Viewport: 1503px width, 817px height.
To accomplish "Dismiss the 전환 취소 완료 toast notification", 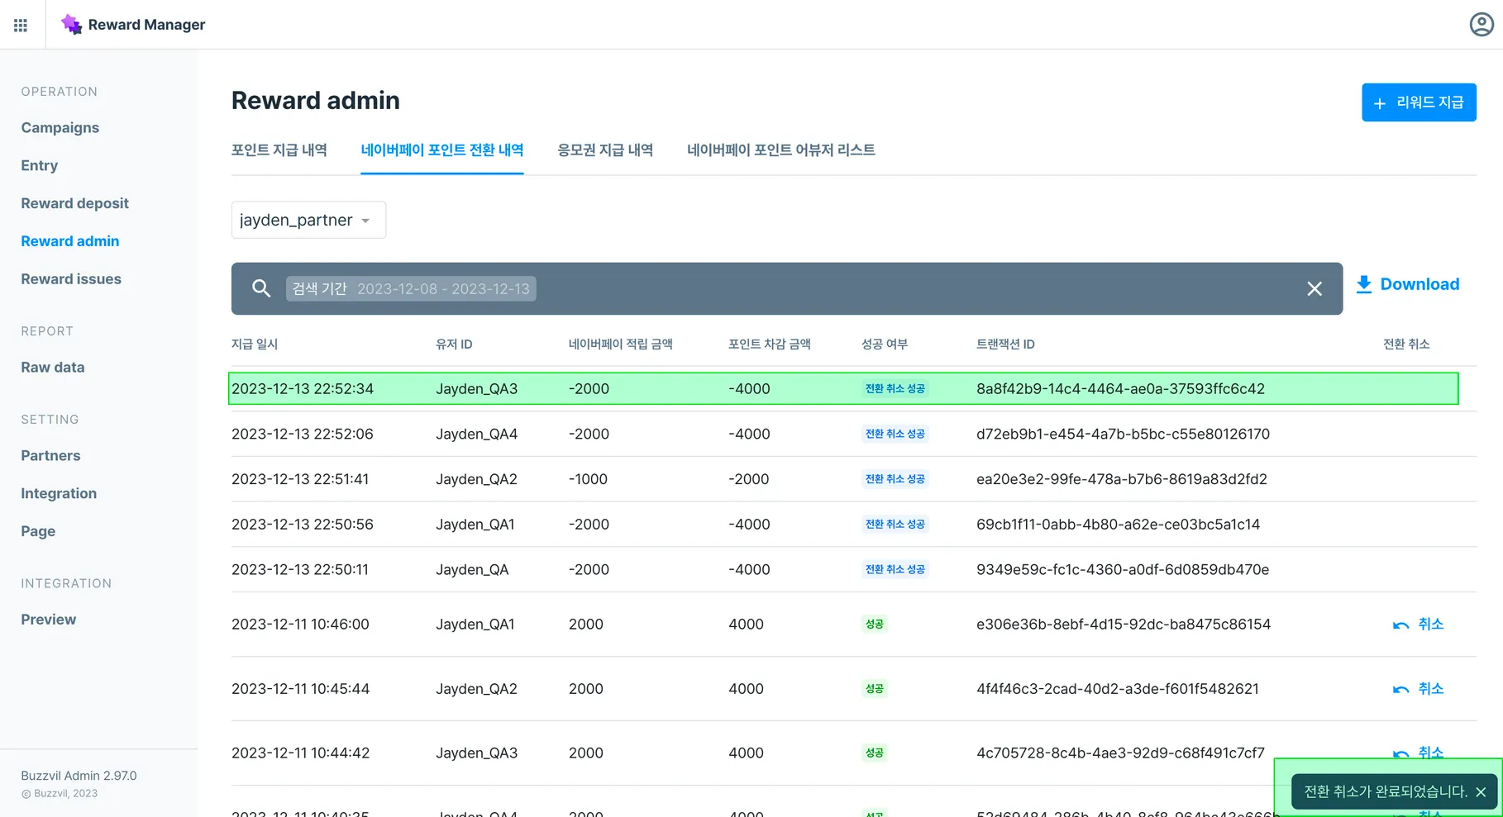I will click(x=1481, y=792).
